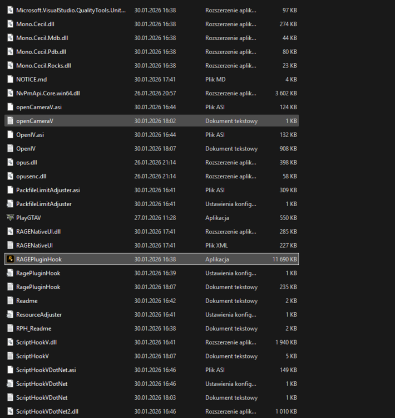Click the OpenIV.asi file icon
Image resolution: width=395 pixels, height=418 pixels.
pyautogui.click(x=10, y=135)
